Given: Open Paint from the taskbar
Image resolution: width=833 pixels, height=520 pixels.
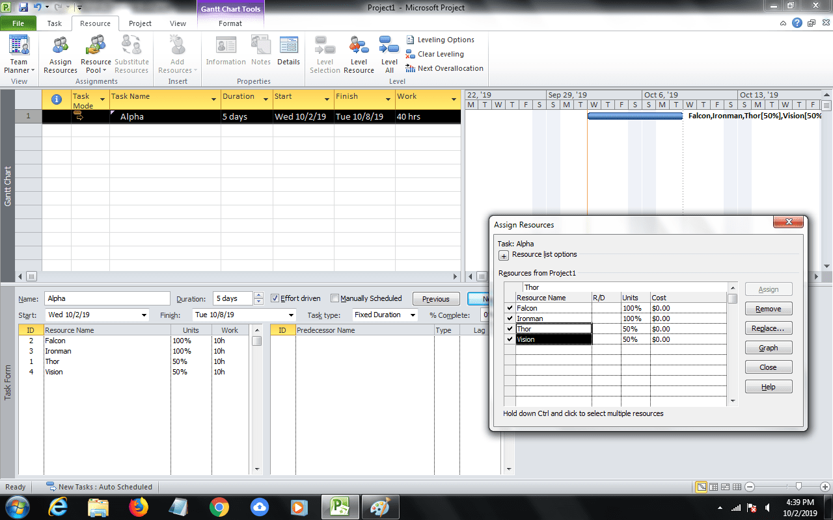Looking at the screenshot, I should point(379,507).
